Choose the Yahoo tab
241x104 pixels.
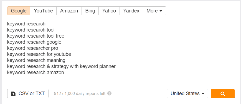click(x=109, y=11)
